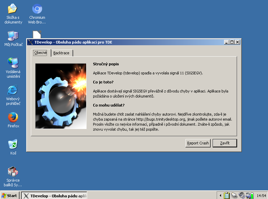
Task: Click the http://bugs.trinitydesktop.org text
Action: (x=161, y=119)
